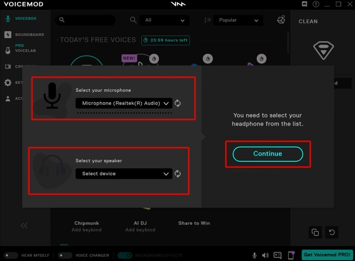Go to Soundboard in the sidebar

(x=29, y=35)
